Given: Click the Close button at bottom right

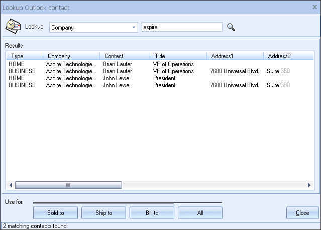Looking at the screenshot, I should point(302,213).
